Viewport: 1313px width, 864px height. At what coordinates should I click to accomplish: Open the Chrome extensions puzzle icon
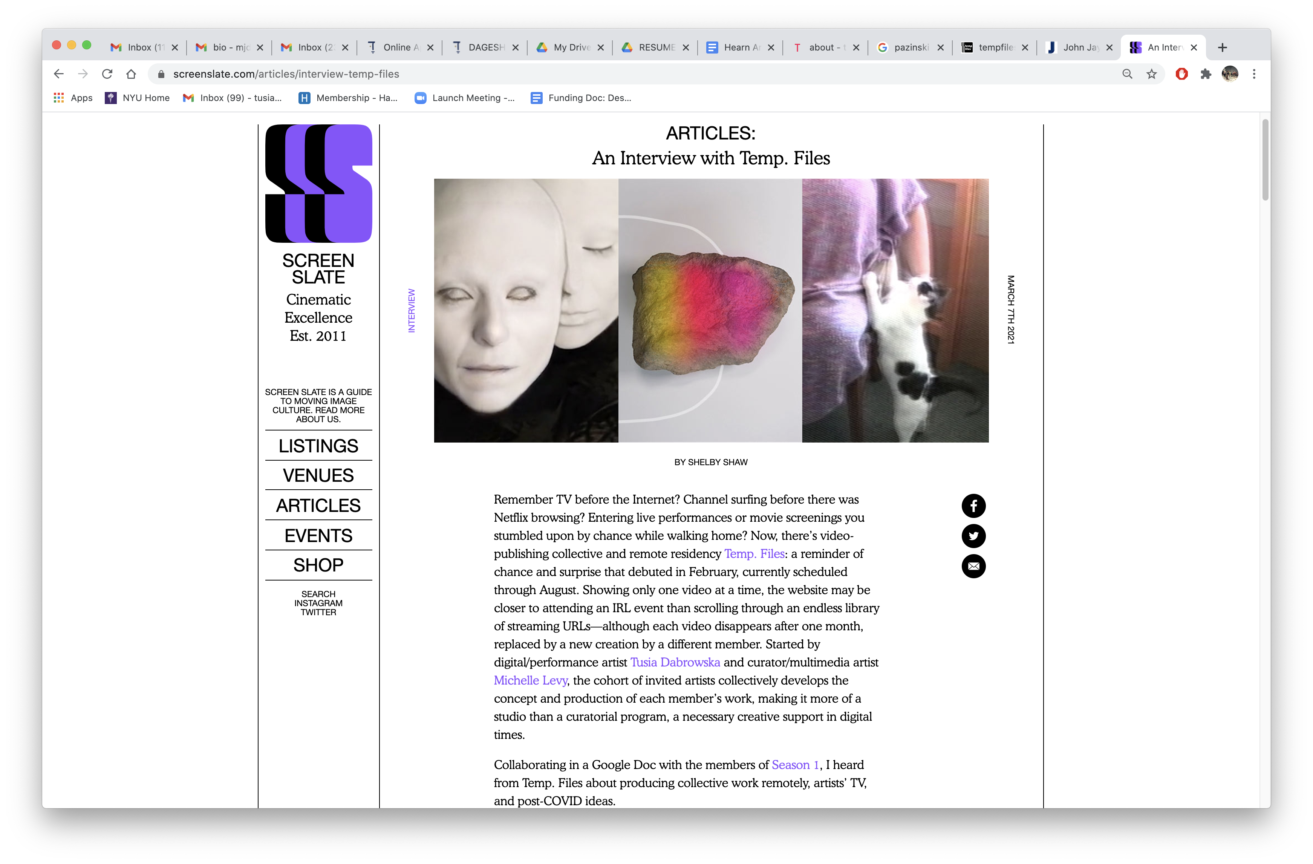1206,74
